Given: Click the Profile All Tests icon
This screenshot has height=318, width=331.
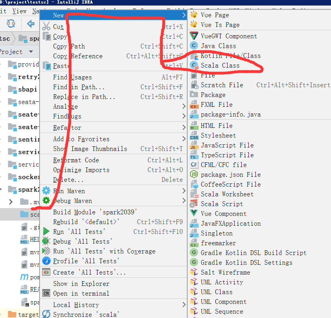Looking at the screenshot, I should point(46,261).
